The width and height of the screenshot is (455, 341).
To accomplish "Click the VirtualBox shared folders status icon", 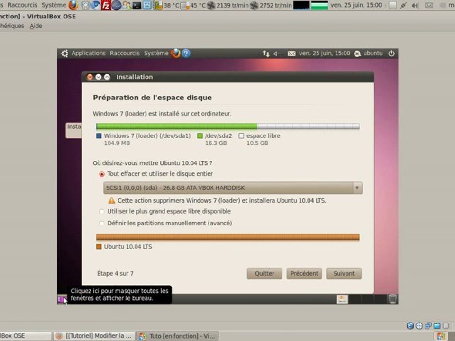I will [437, 326].
